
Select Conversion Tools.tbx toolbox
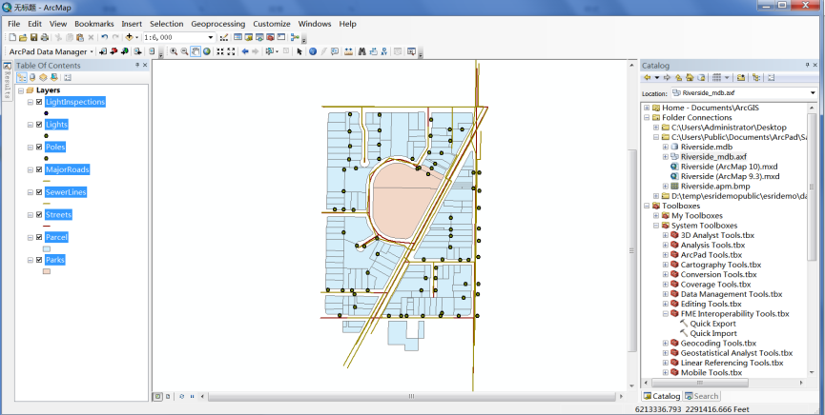coord(719,274)
